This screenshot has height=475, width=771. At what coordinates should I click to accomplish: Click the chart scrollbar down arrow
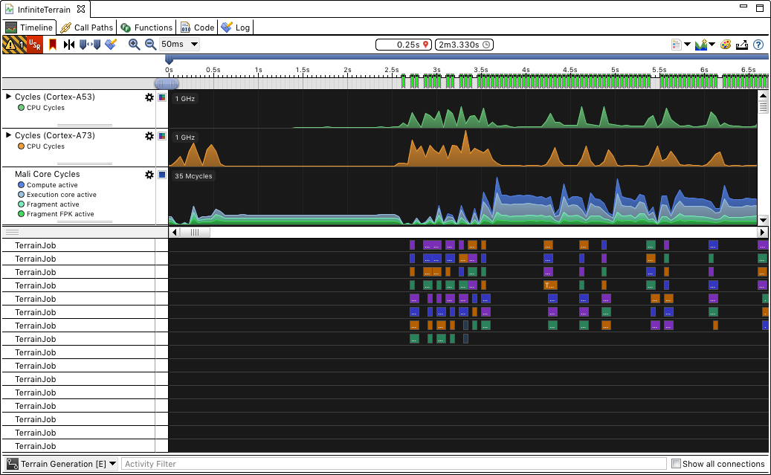click(x=763, y=220)
